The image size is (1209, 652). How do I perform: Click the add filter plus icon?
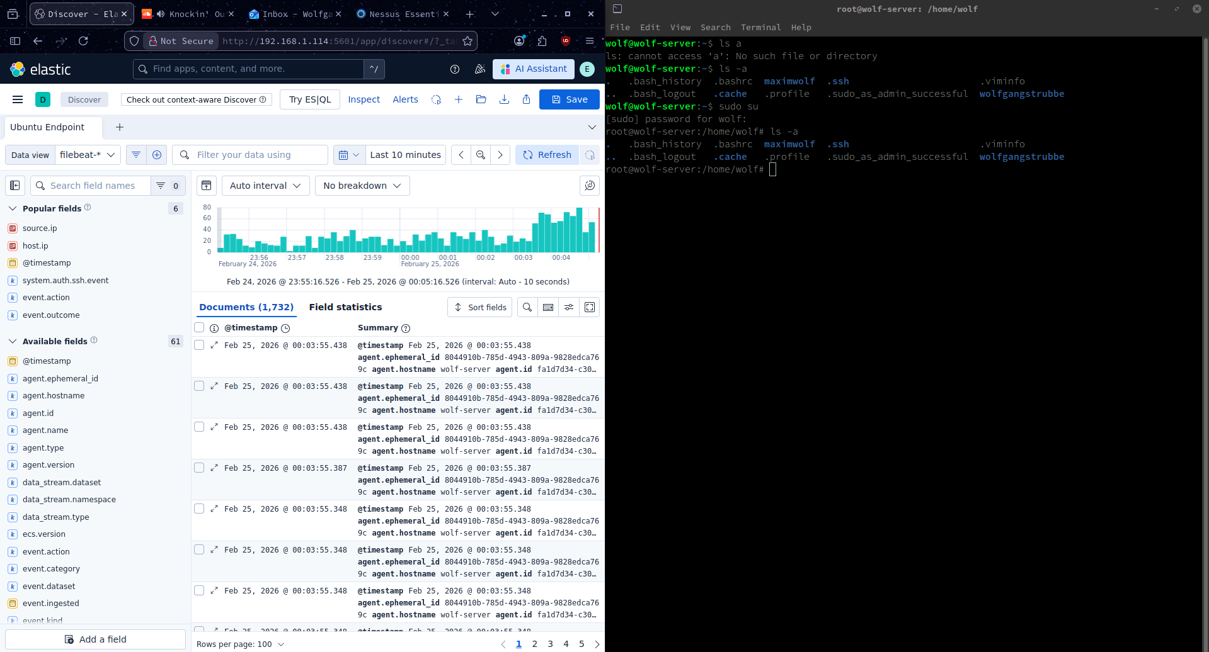(x=157, y=155)
